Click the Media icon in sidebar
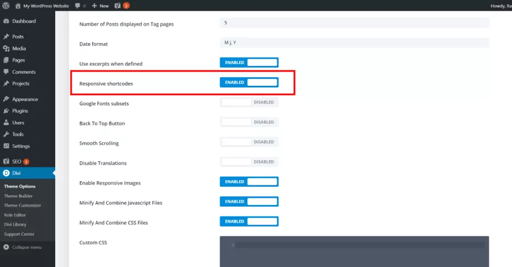The height and width of the screenshot is (267, 512). tap(6, 48)
